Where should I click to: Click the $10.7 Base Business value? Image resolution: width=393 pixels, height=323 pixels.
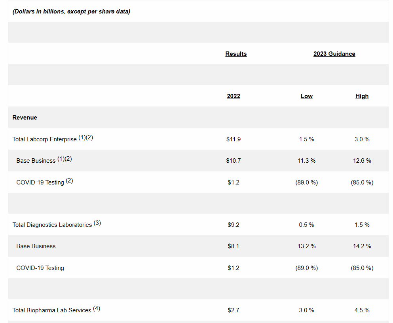tap(234, 161)
